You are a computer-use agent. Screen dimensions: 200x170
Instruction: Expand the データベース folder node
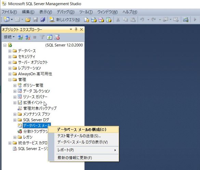point(10,51)
